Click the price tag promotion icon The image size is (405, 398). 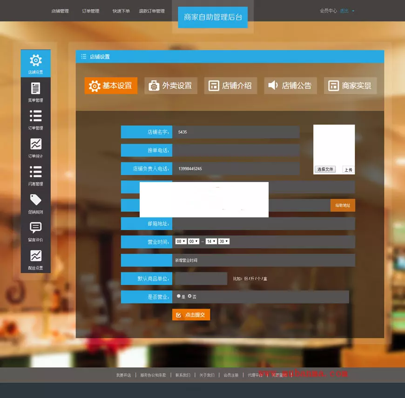click(x=36, y=200)
